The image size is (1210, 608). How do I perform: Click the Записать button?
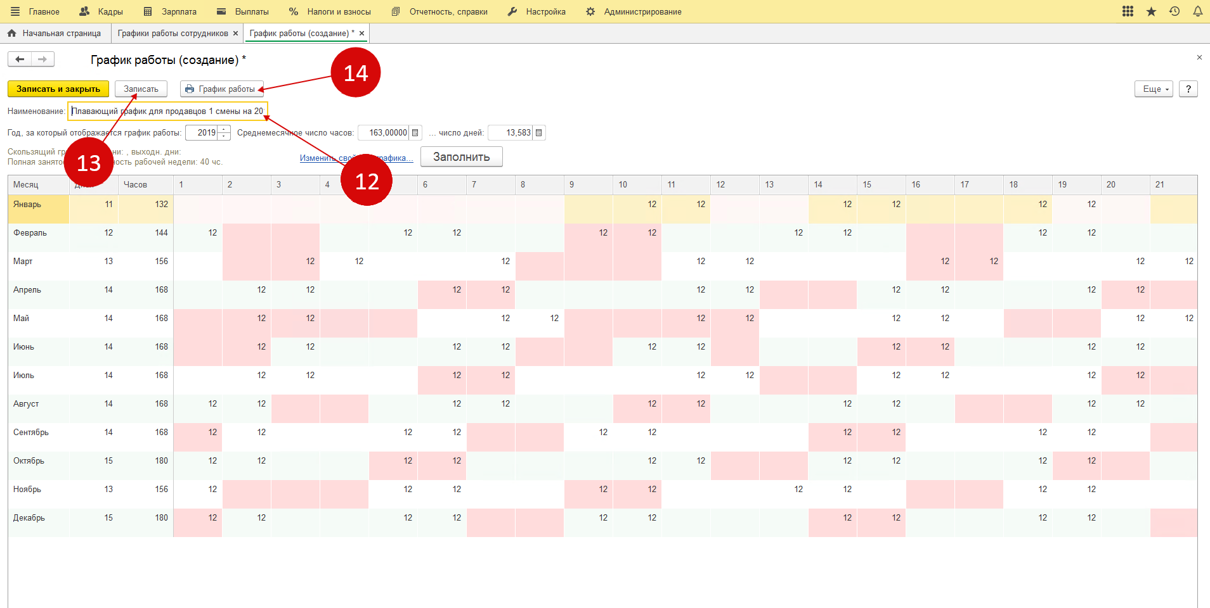tap(141, 89)
